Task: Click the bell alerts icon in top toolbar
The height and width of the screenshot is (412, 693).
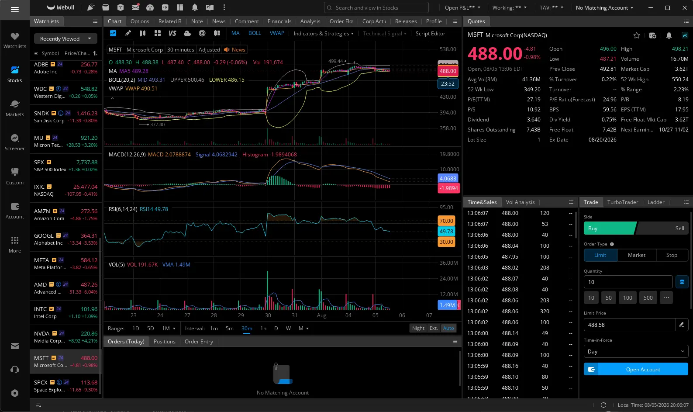Action: tap(195, 7)
